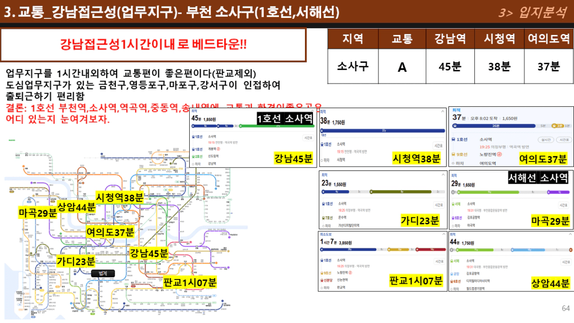Click the 판교1시07분 label on the subway map
This screenshot has height=323, width=574.
(190, 282)
